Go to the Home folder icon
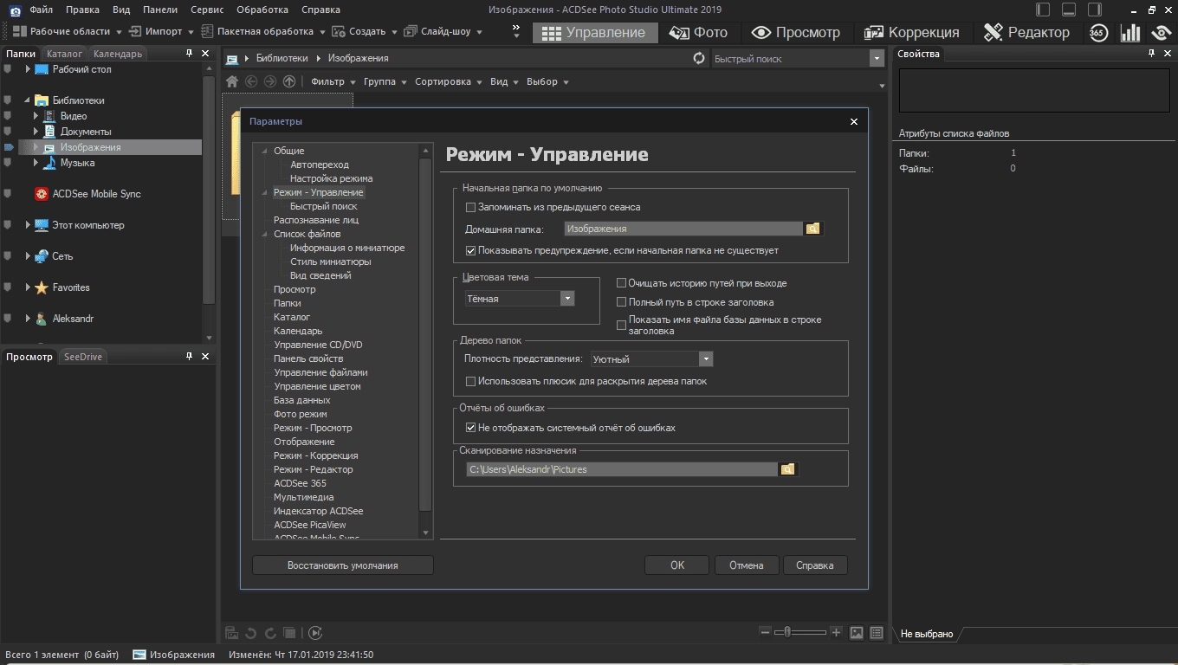The image size is (1178, 665). [x=232, y=81]
